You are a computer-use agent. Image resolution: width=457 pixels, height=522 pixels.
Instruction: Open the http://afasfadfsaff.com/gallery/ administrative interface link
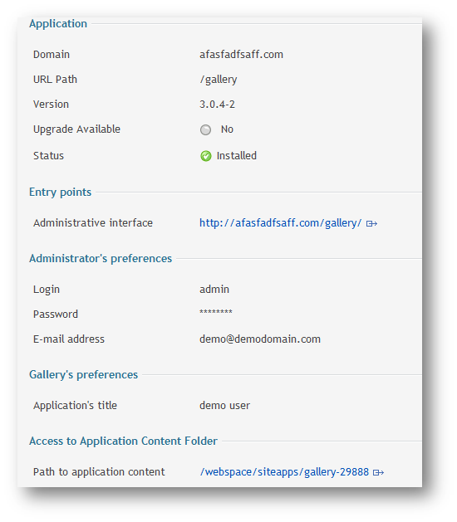pos(280,222)
